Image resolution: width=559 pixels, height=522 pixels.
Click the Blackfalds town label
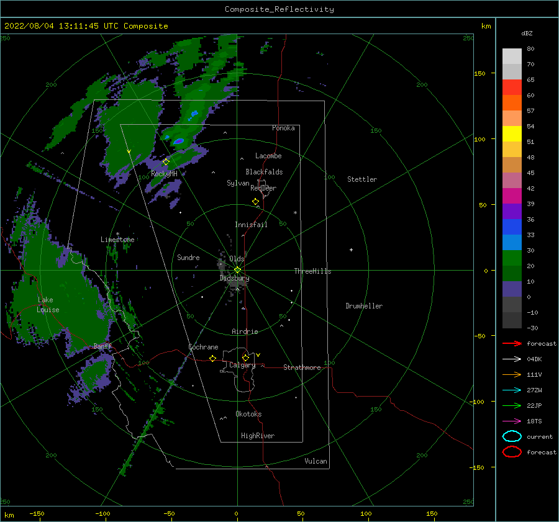[264, 172]
